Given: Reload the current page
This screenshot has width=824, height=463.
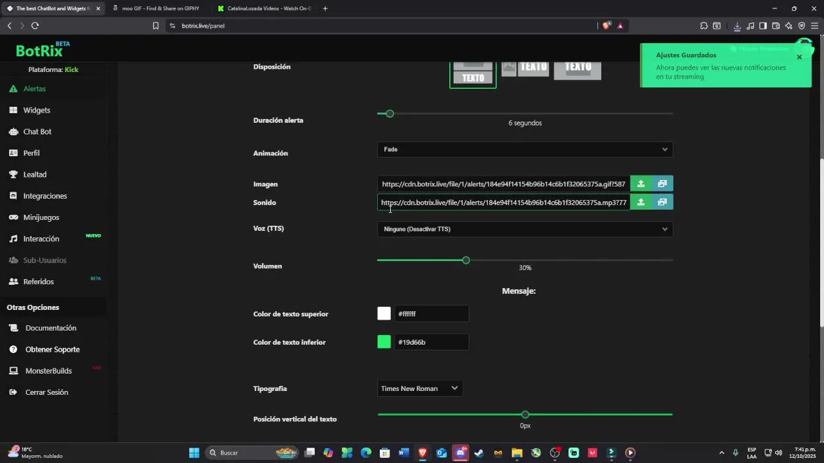Looking at the screenshot, I should [35, 26].
